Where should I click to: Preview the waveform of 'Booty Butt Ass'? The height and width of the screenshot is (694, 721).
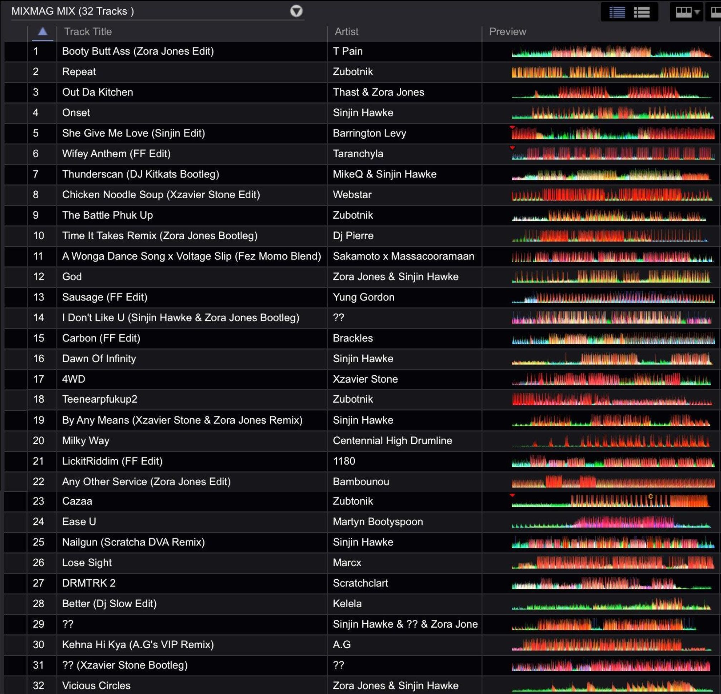coord(612,51)
